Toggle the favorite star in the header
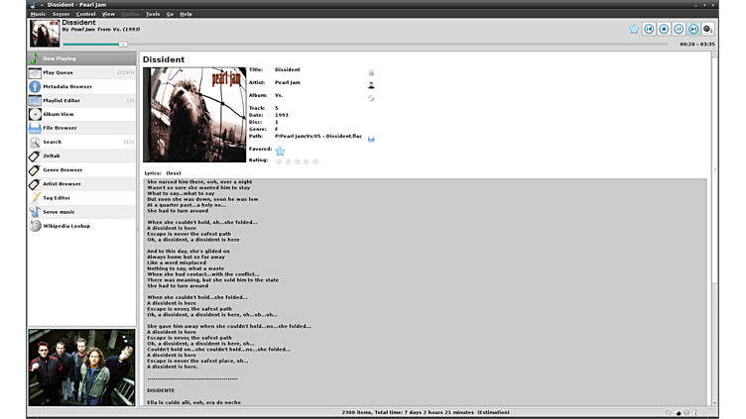The width and height of the screenshot is (746, 419). point(634,29)
